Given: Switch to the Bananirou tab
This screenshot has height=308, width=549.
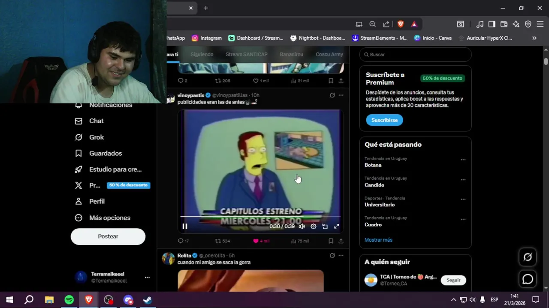Looking at the screenshot, I should coord(291,54).
